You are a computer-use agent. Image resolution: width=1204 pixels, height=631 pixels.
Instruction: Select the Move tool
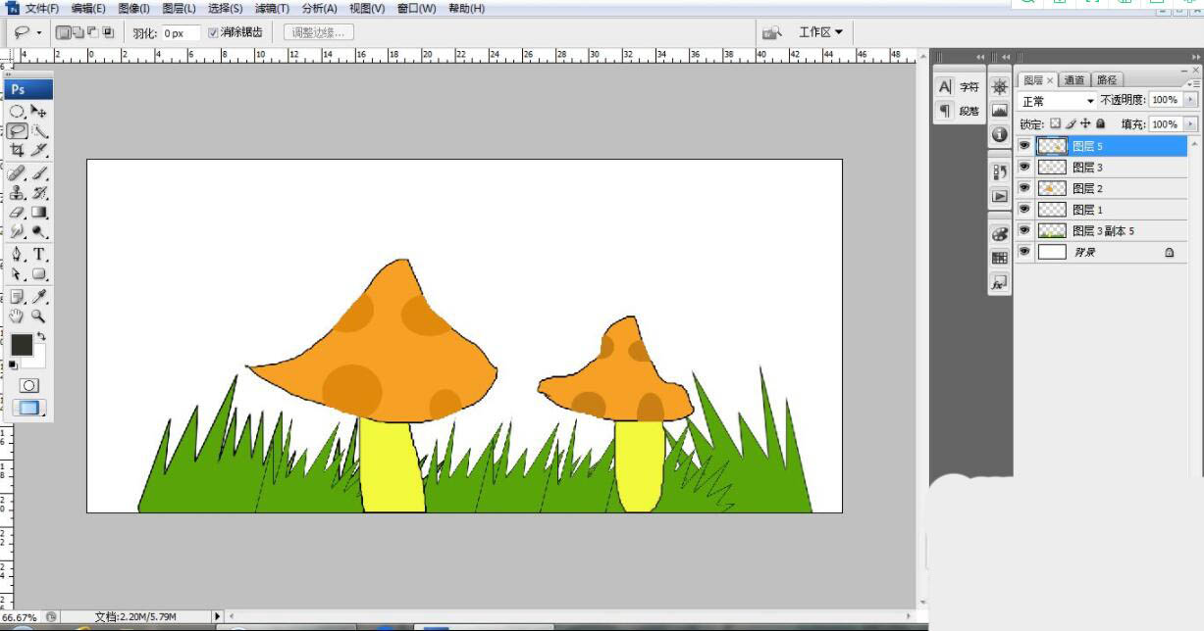coord(39,112)
